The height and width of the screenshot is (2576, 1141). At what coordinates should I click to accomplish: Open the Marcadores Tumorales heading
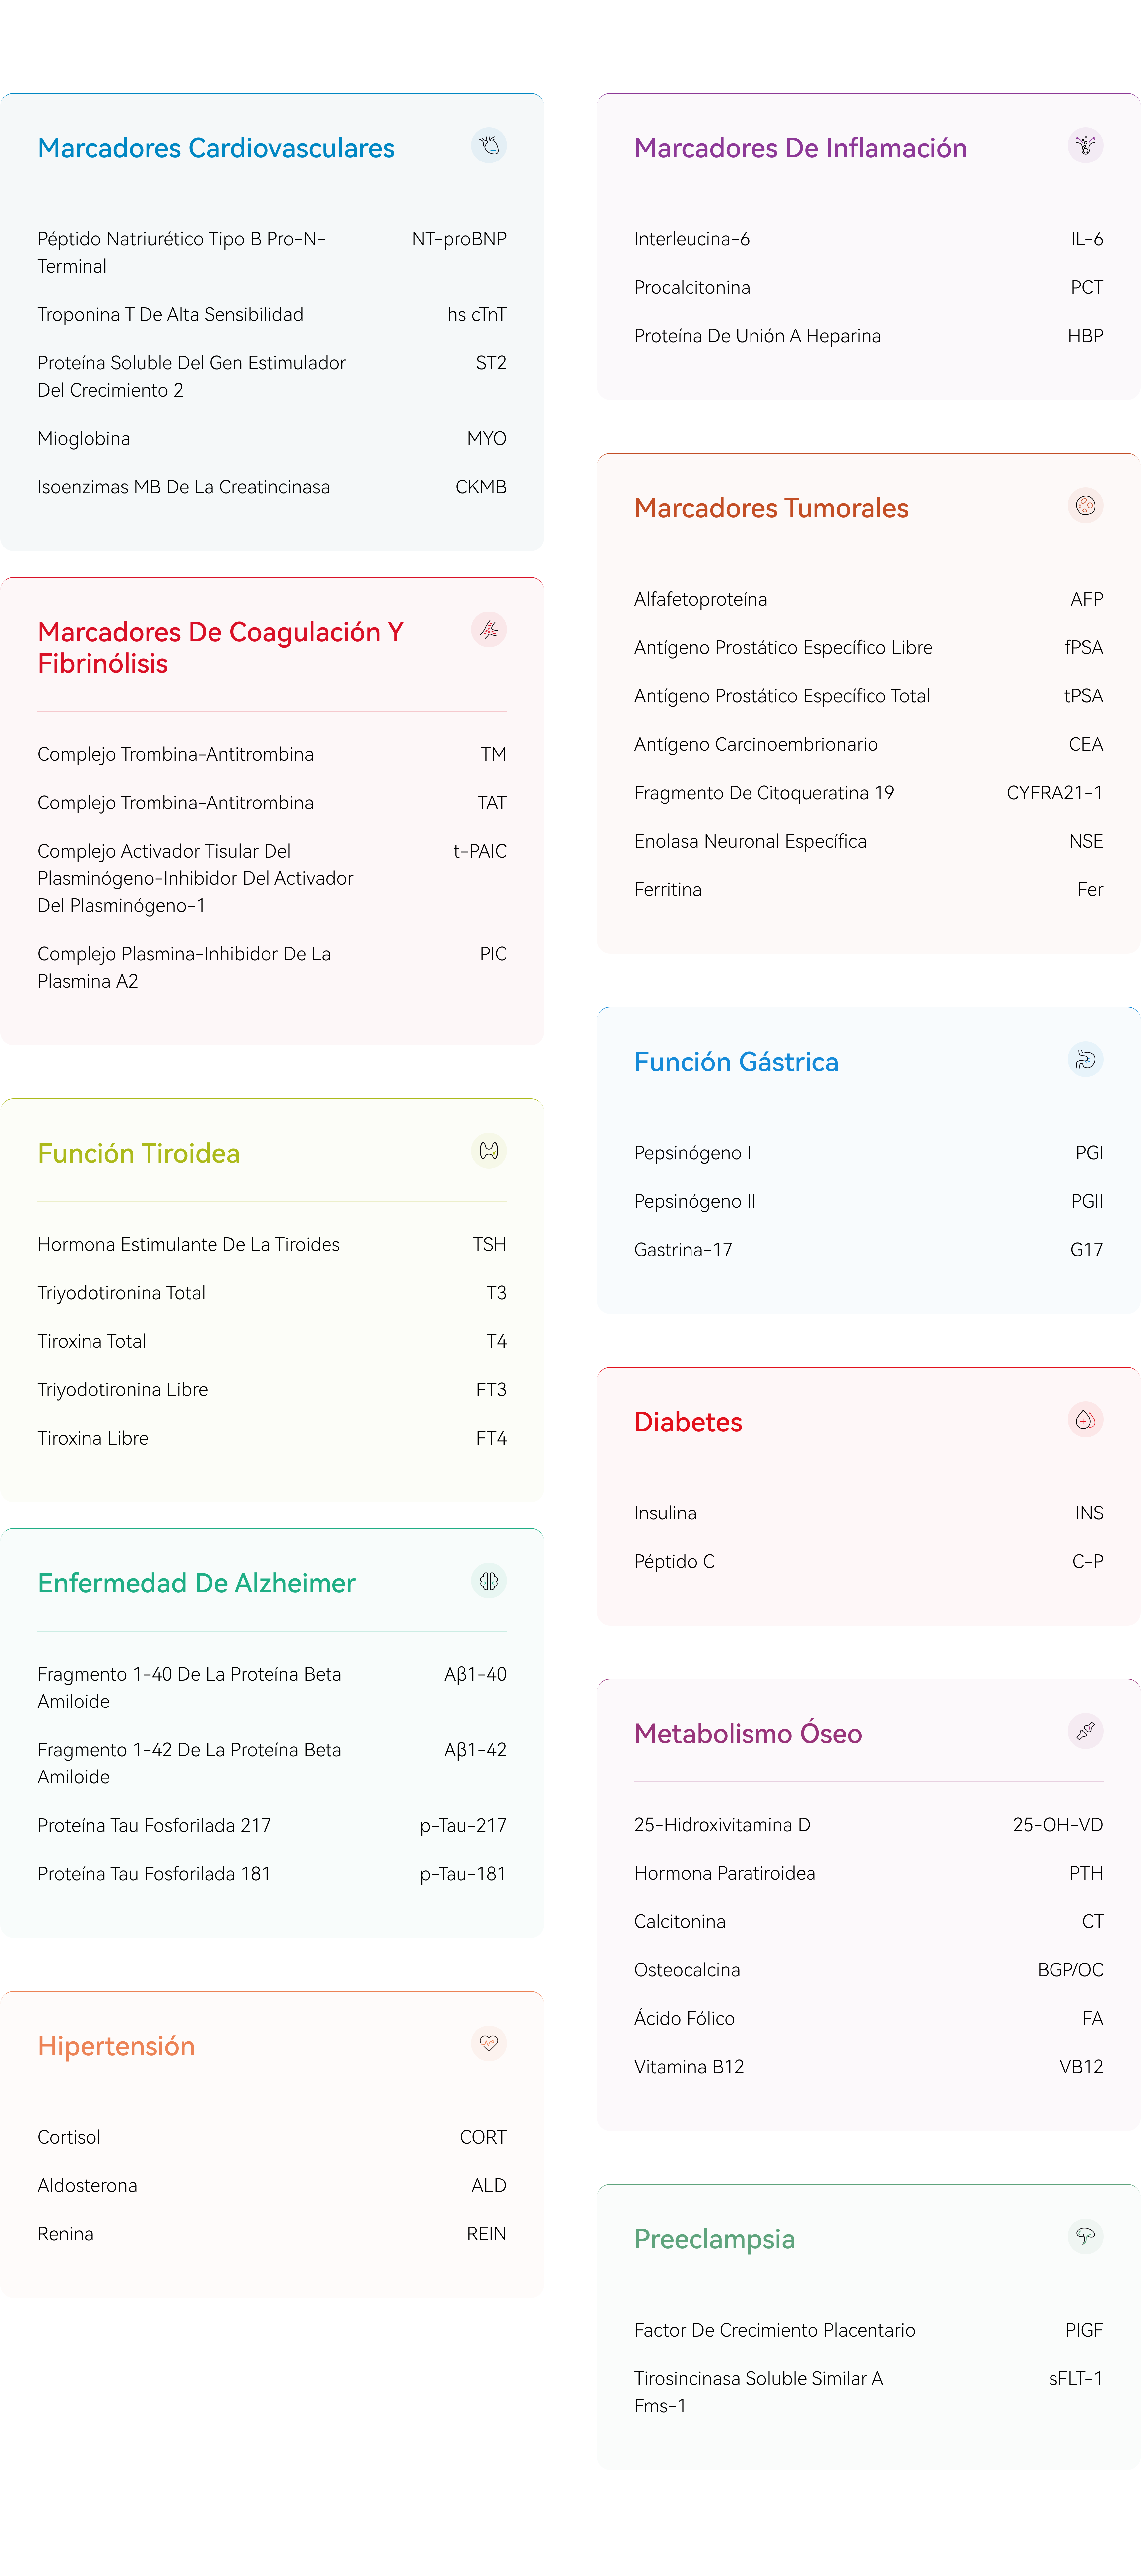(x=771, y=508)
